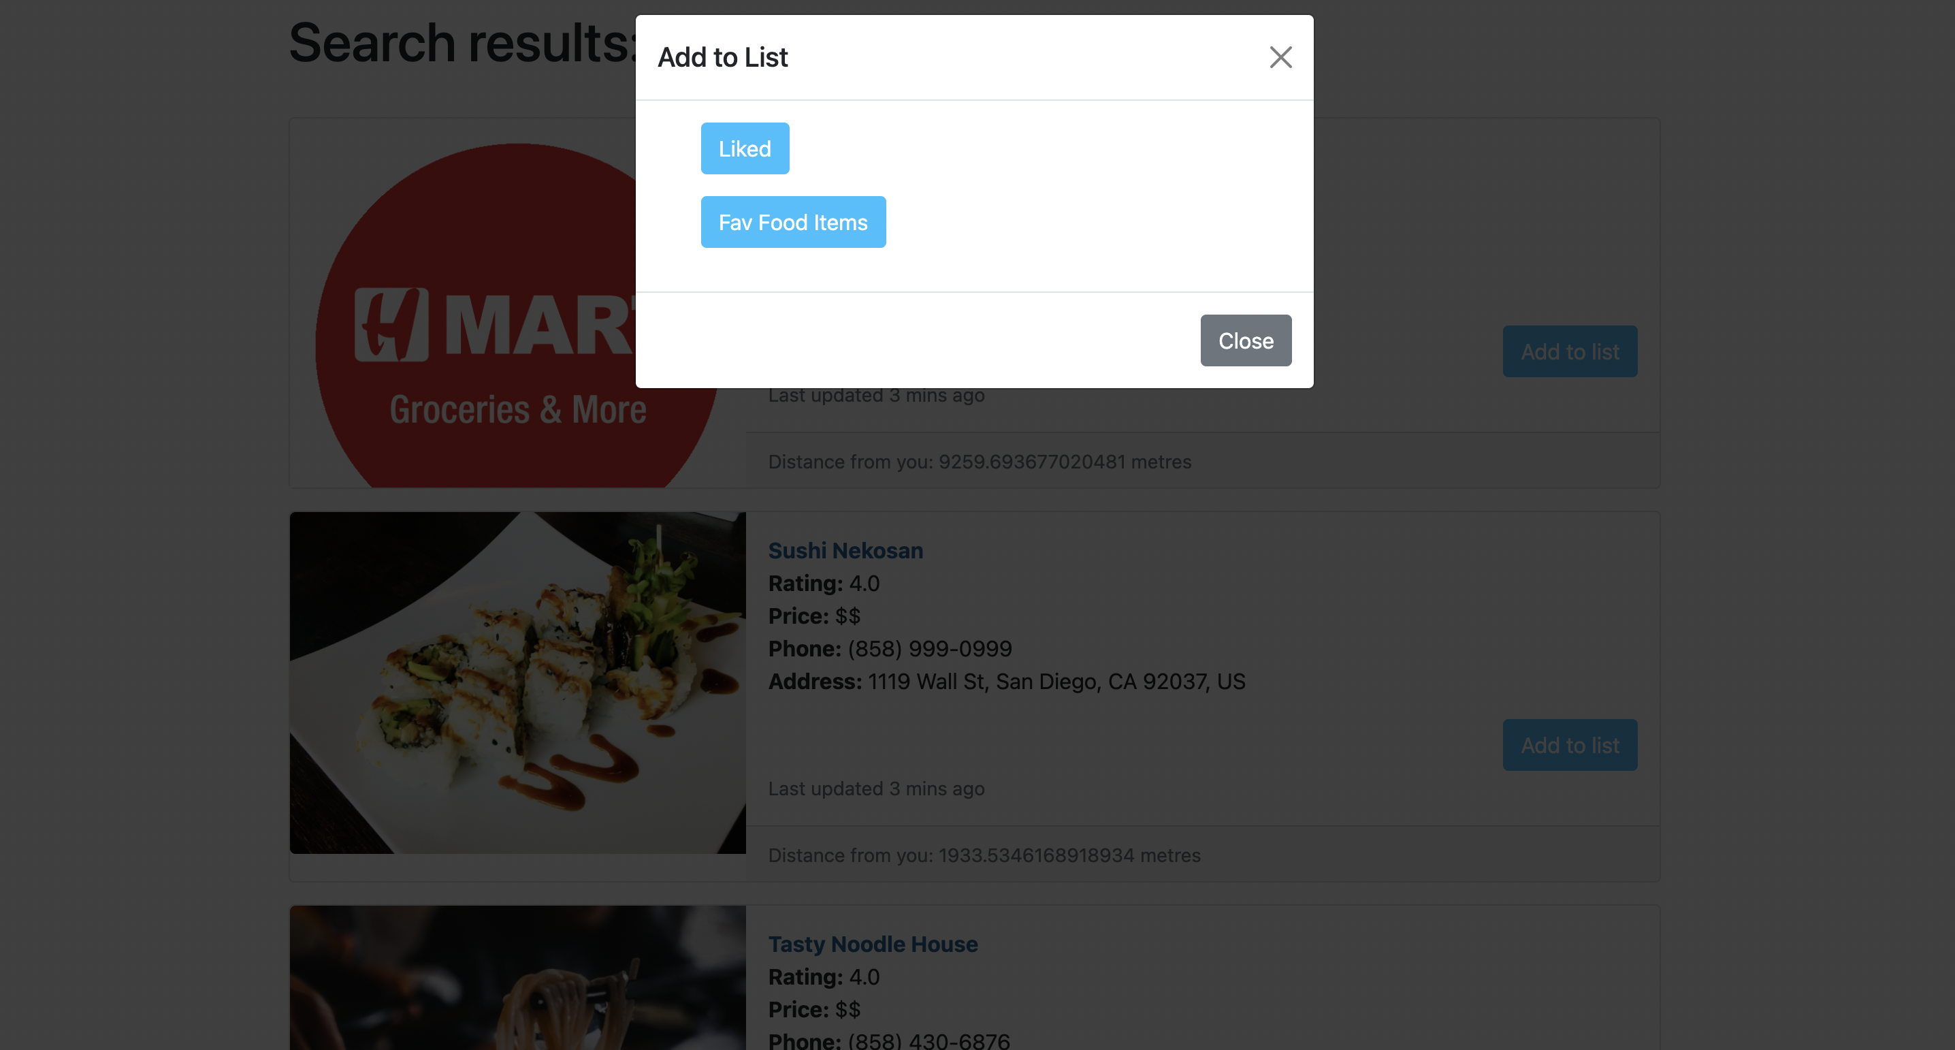Click the noodle photo thumbnail
The width and height of the screenshot is (1955, 1050).
click(517, 978)
